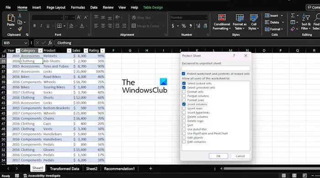Uncheck Select unlocked cells
This screenshot has width=320, height=178.
[x=184, y=87]
